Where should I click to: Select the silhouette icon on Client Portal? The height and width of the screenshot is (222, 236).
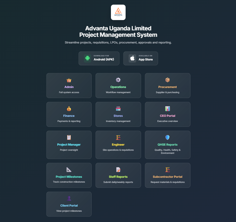pos(69,198)
